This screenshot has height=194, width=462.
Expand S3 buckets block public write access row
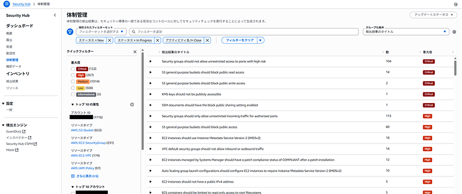pyautogui.click(x=151, y=83)
